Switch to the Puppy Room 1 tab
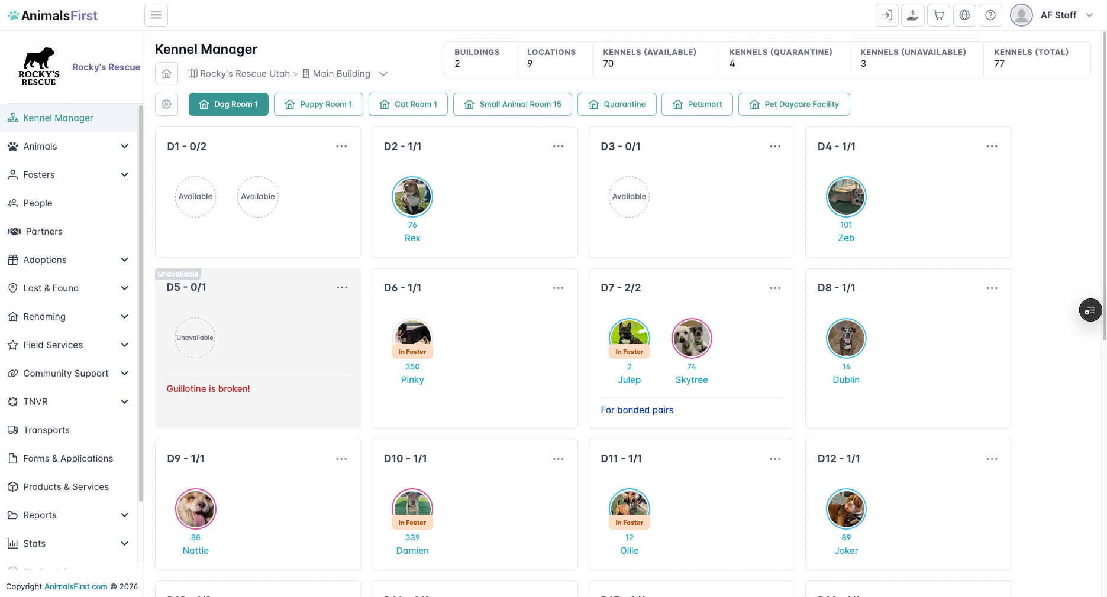 coord(319,104)
